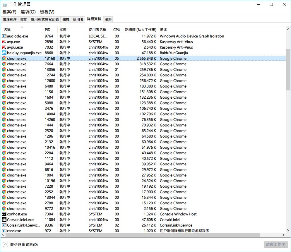The height and width of the screenshot is (252, 291).
Task: Click the avpui.exe Kaspersky icon
Action: [4, 47]
